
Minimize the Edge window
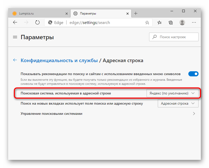coord(172,11)
